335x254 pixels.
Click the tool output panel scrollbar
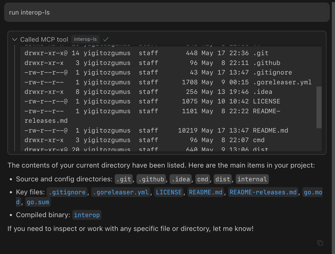click(x=319, y=107)
